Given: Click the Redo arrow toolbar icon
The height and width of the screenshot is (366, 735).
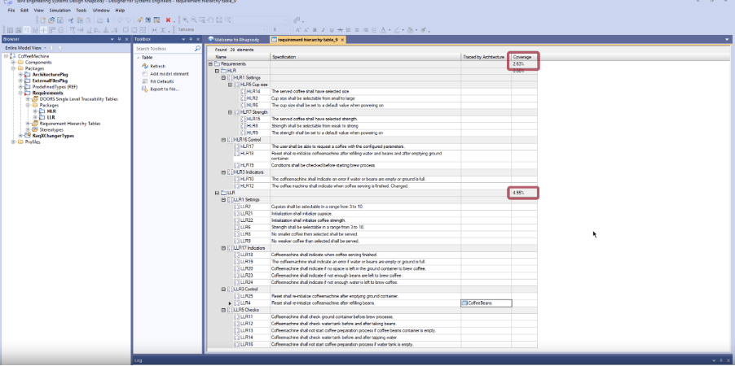Looking at the screenshot, I should (x=127, y=20).
